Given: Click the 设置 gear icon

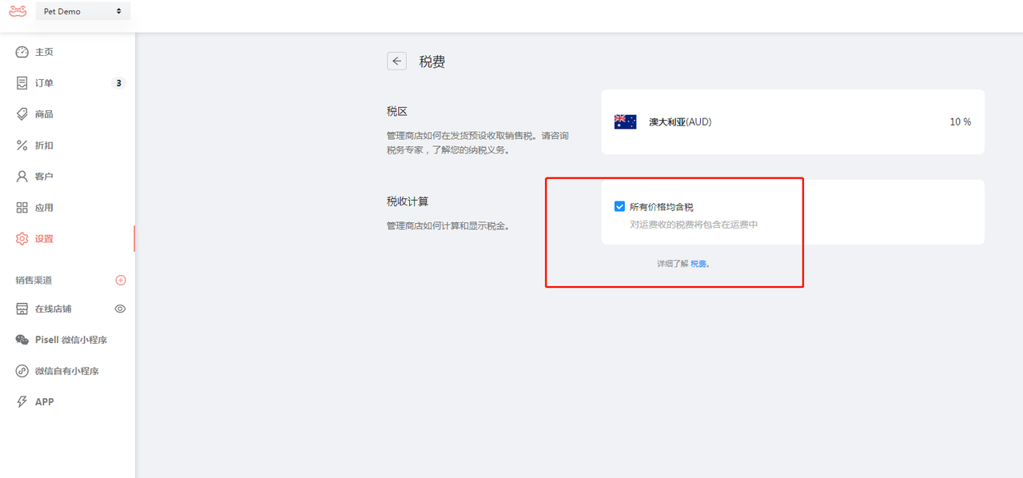Looking at the screenshot, I should pyautogui.click(x=22, y=239).
